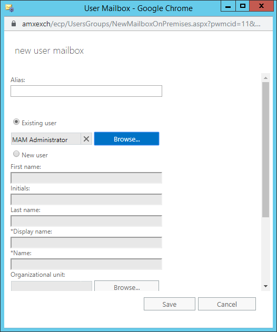Click Browse for Organizational unit
Viewport: 277px width, 332px height.
pyautogui.click(x=126, y=286)
